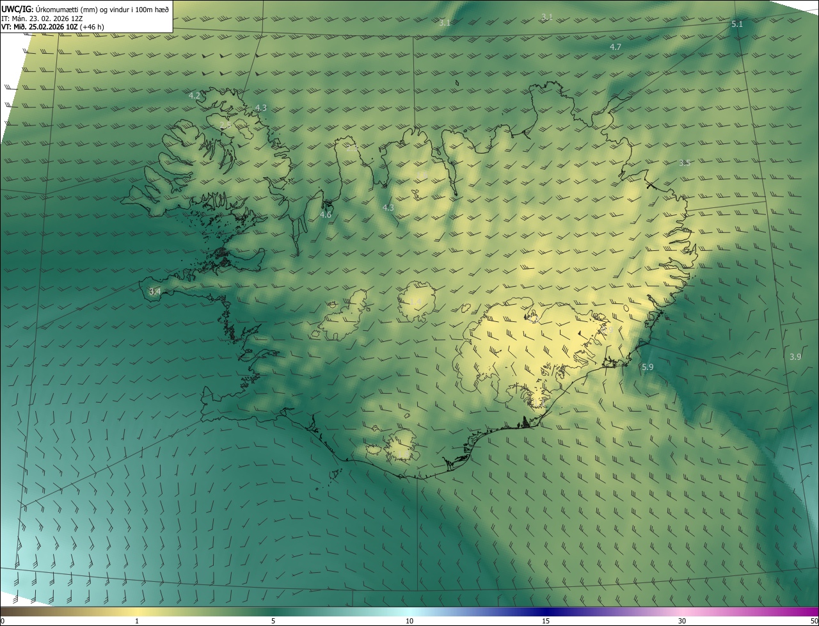This screenshot has height=626, width=819.
Task: Click the 5 tick on the color scale
Action: tap(273, 622)
